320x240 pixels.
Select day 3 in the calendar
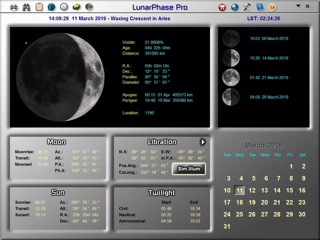coord(228,178)
